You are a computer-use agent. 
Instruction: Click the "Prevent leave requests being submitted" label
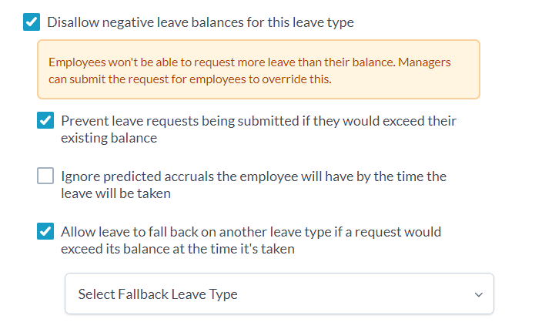258,121
